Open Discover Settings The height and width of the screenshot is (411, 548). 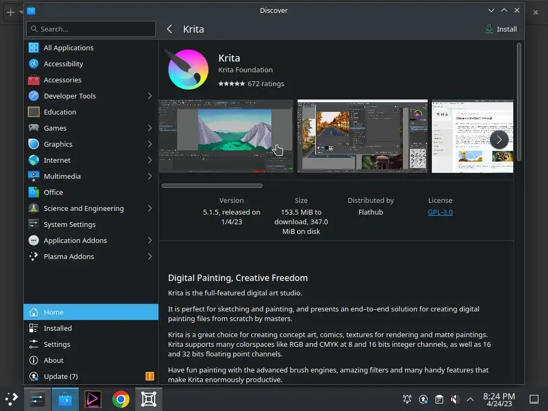tap(91, 344)
